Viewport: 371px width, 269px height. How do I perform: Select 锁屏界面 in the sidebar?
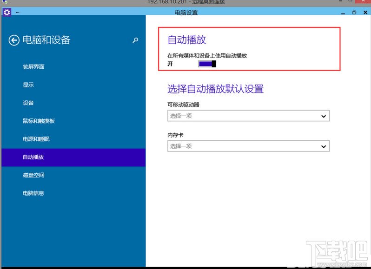(x=33, y=67)
